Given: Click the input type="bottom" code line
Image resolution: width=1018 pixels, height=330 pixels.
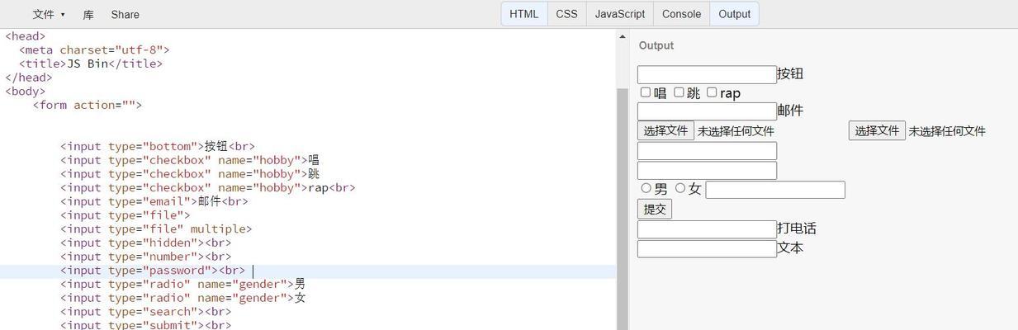Looking at the screenshot, I should [158, 146].
